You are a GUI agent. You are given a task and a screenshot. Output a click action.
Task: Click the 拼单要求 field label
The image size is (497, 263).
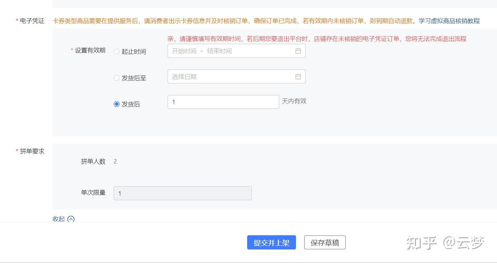[32, 151]
